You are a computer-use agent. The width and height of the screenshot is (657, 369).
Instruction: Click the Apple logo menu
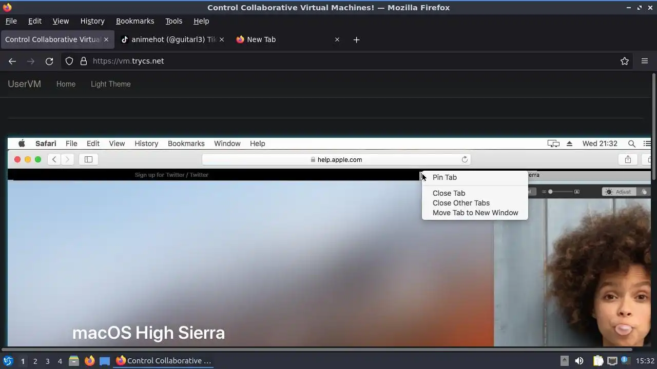(x=22, y=143)
